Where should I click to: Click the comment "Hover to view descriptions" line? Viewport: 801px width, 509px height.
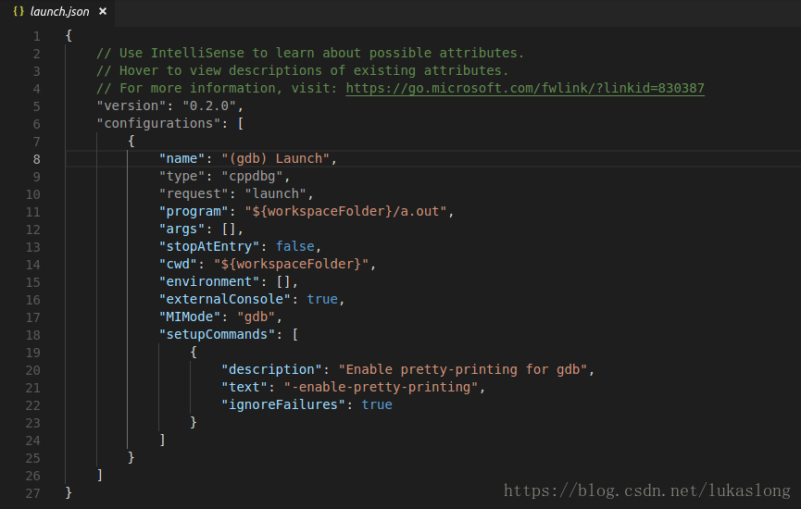coord(303,70)
